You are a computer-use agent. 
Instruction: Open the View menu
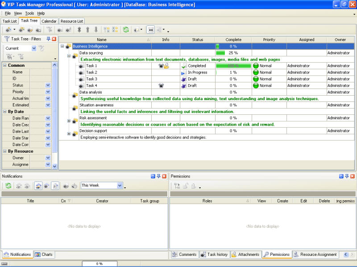pyautogui.click(x=18, y=13)
